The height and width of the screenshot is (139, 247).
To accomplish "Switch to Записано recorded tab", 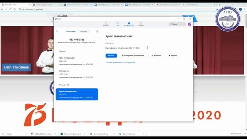I will tap(83, 31).
